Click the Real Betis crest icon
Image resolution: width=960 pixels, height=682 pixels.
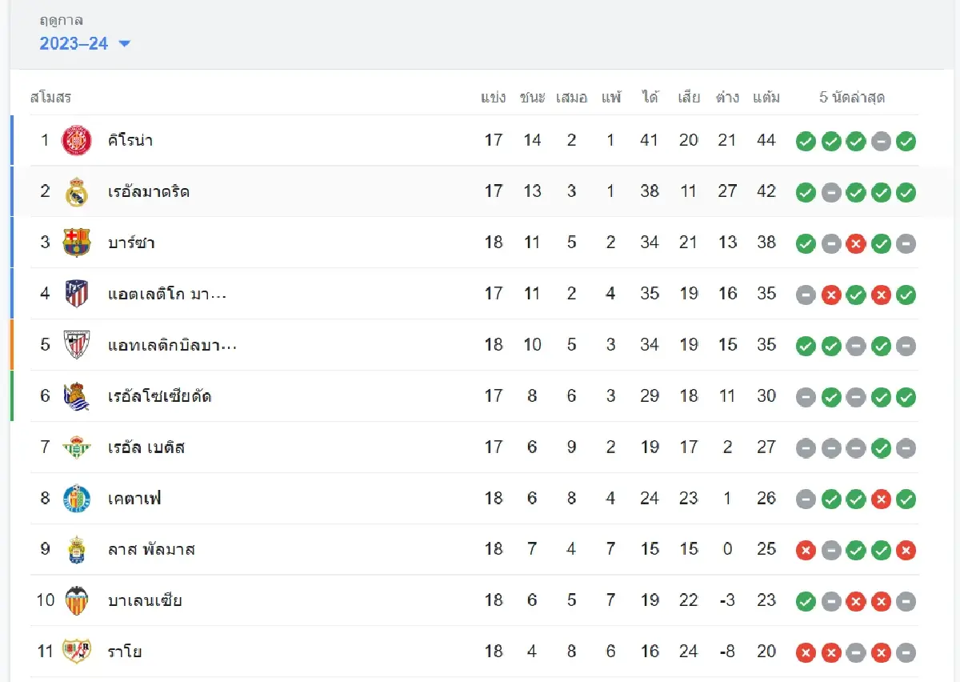coord(77,447)
